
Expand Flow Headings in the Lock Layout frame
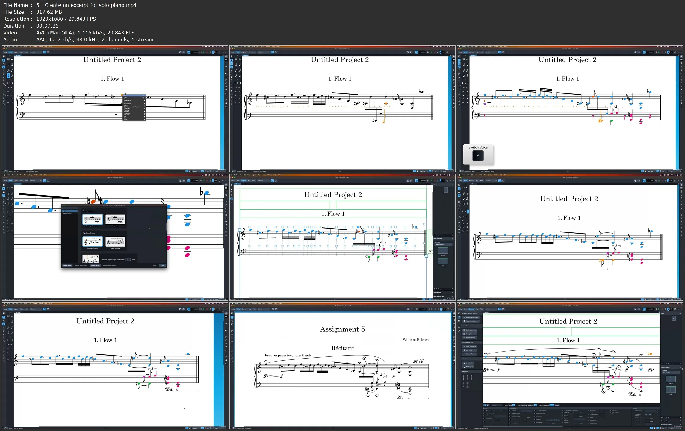point(671,421)
